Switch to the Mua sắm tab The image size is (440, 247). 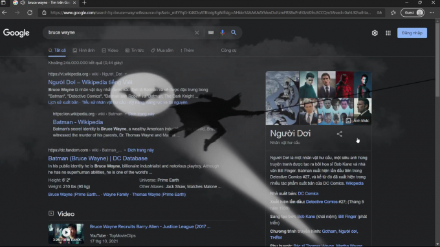click(162, 50)
